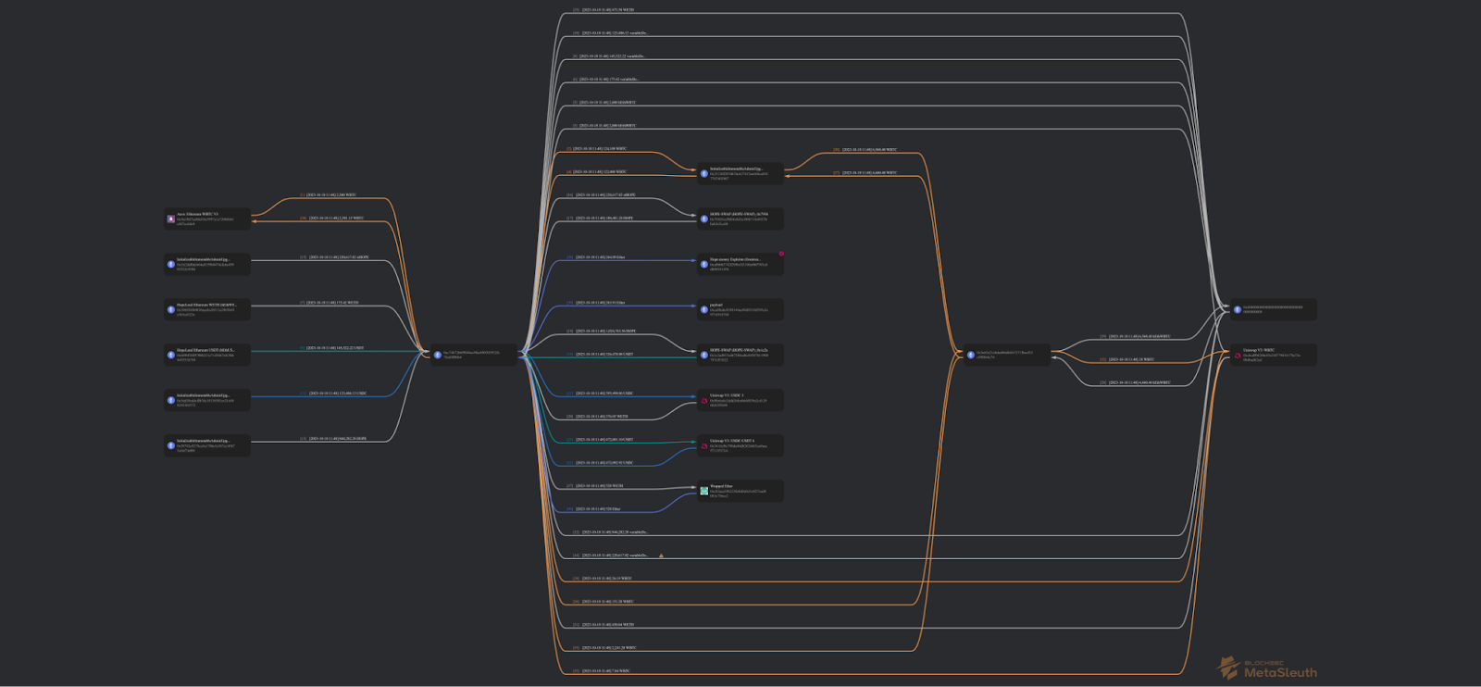Click the Uniswap V3: WBTC unicorn icon
The image size is (1481, 687).
pyautogui.click(x=1238, y=356)
